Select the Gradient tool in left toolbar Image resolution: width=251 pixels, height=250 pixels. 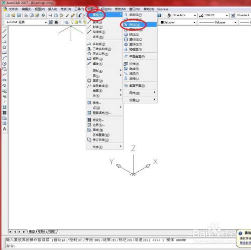5,113
